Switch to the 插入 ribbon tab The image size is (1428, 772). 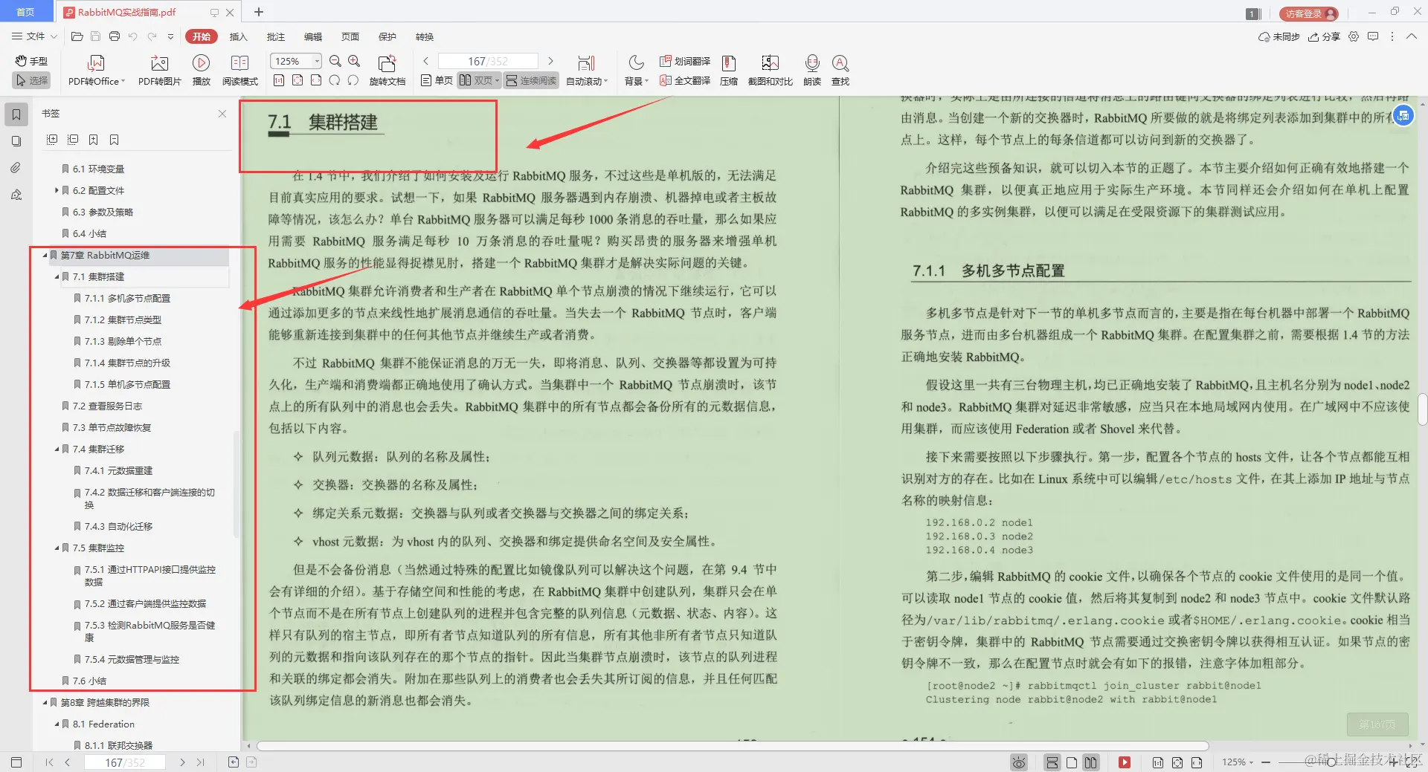pos(237,36)
